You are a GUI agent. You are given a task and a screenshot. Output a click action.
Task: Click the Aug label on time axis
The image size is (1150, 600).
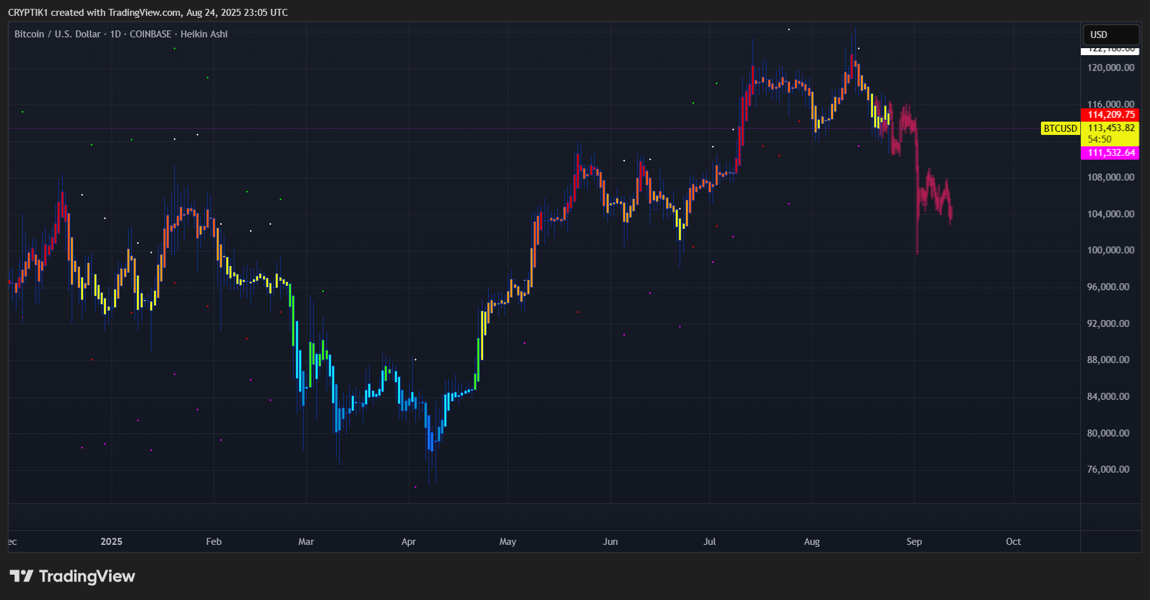pyautogui.click(x=812, y=542)
